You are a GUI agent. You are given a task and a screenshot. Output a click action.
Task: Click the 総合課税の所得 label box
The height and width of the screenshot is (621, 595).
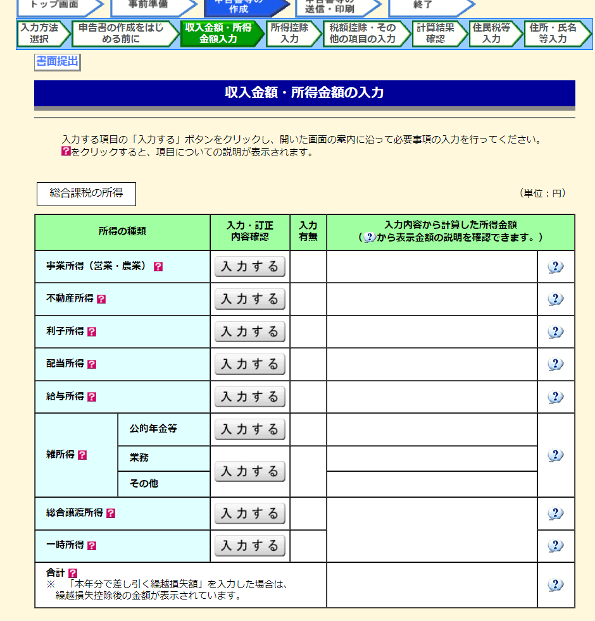(87, 194)
